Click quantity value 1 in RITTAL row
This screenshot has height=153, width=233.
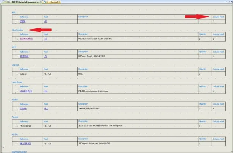(x=200, y=144)
